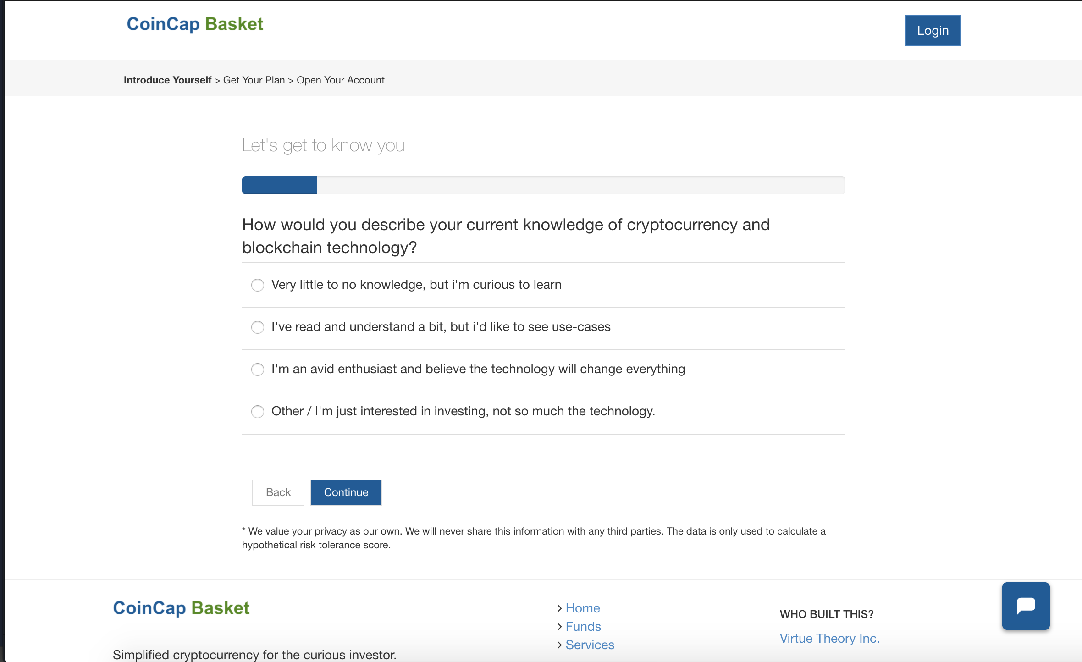
Task: Open the Open Your Account breadcrumb
Action: click(341, 80)
